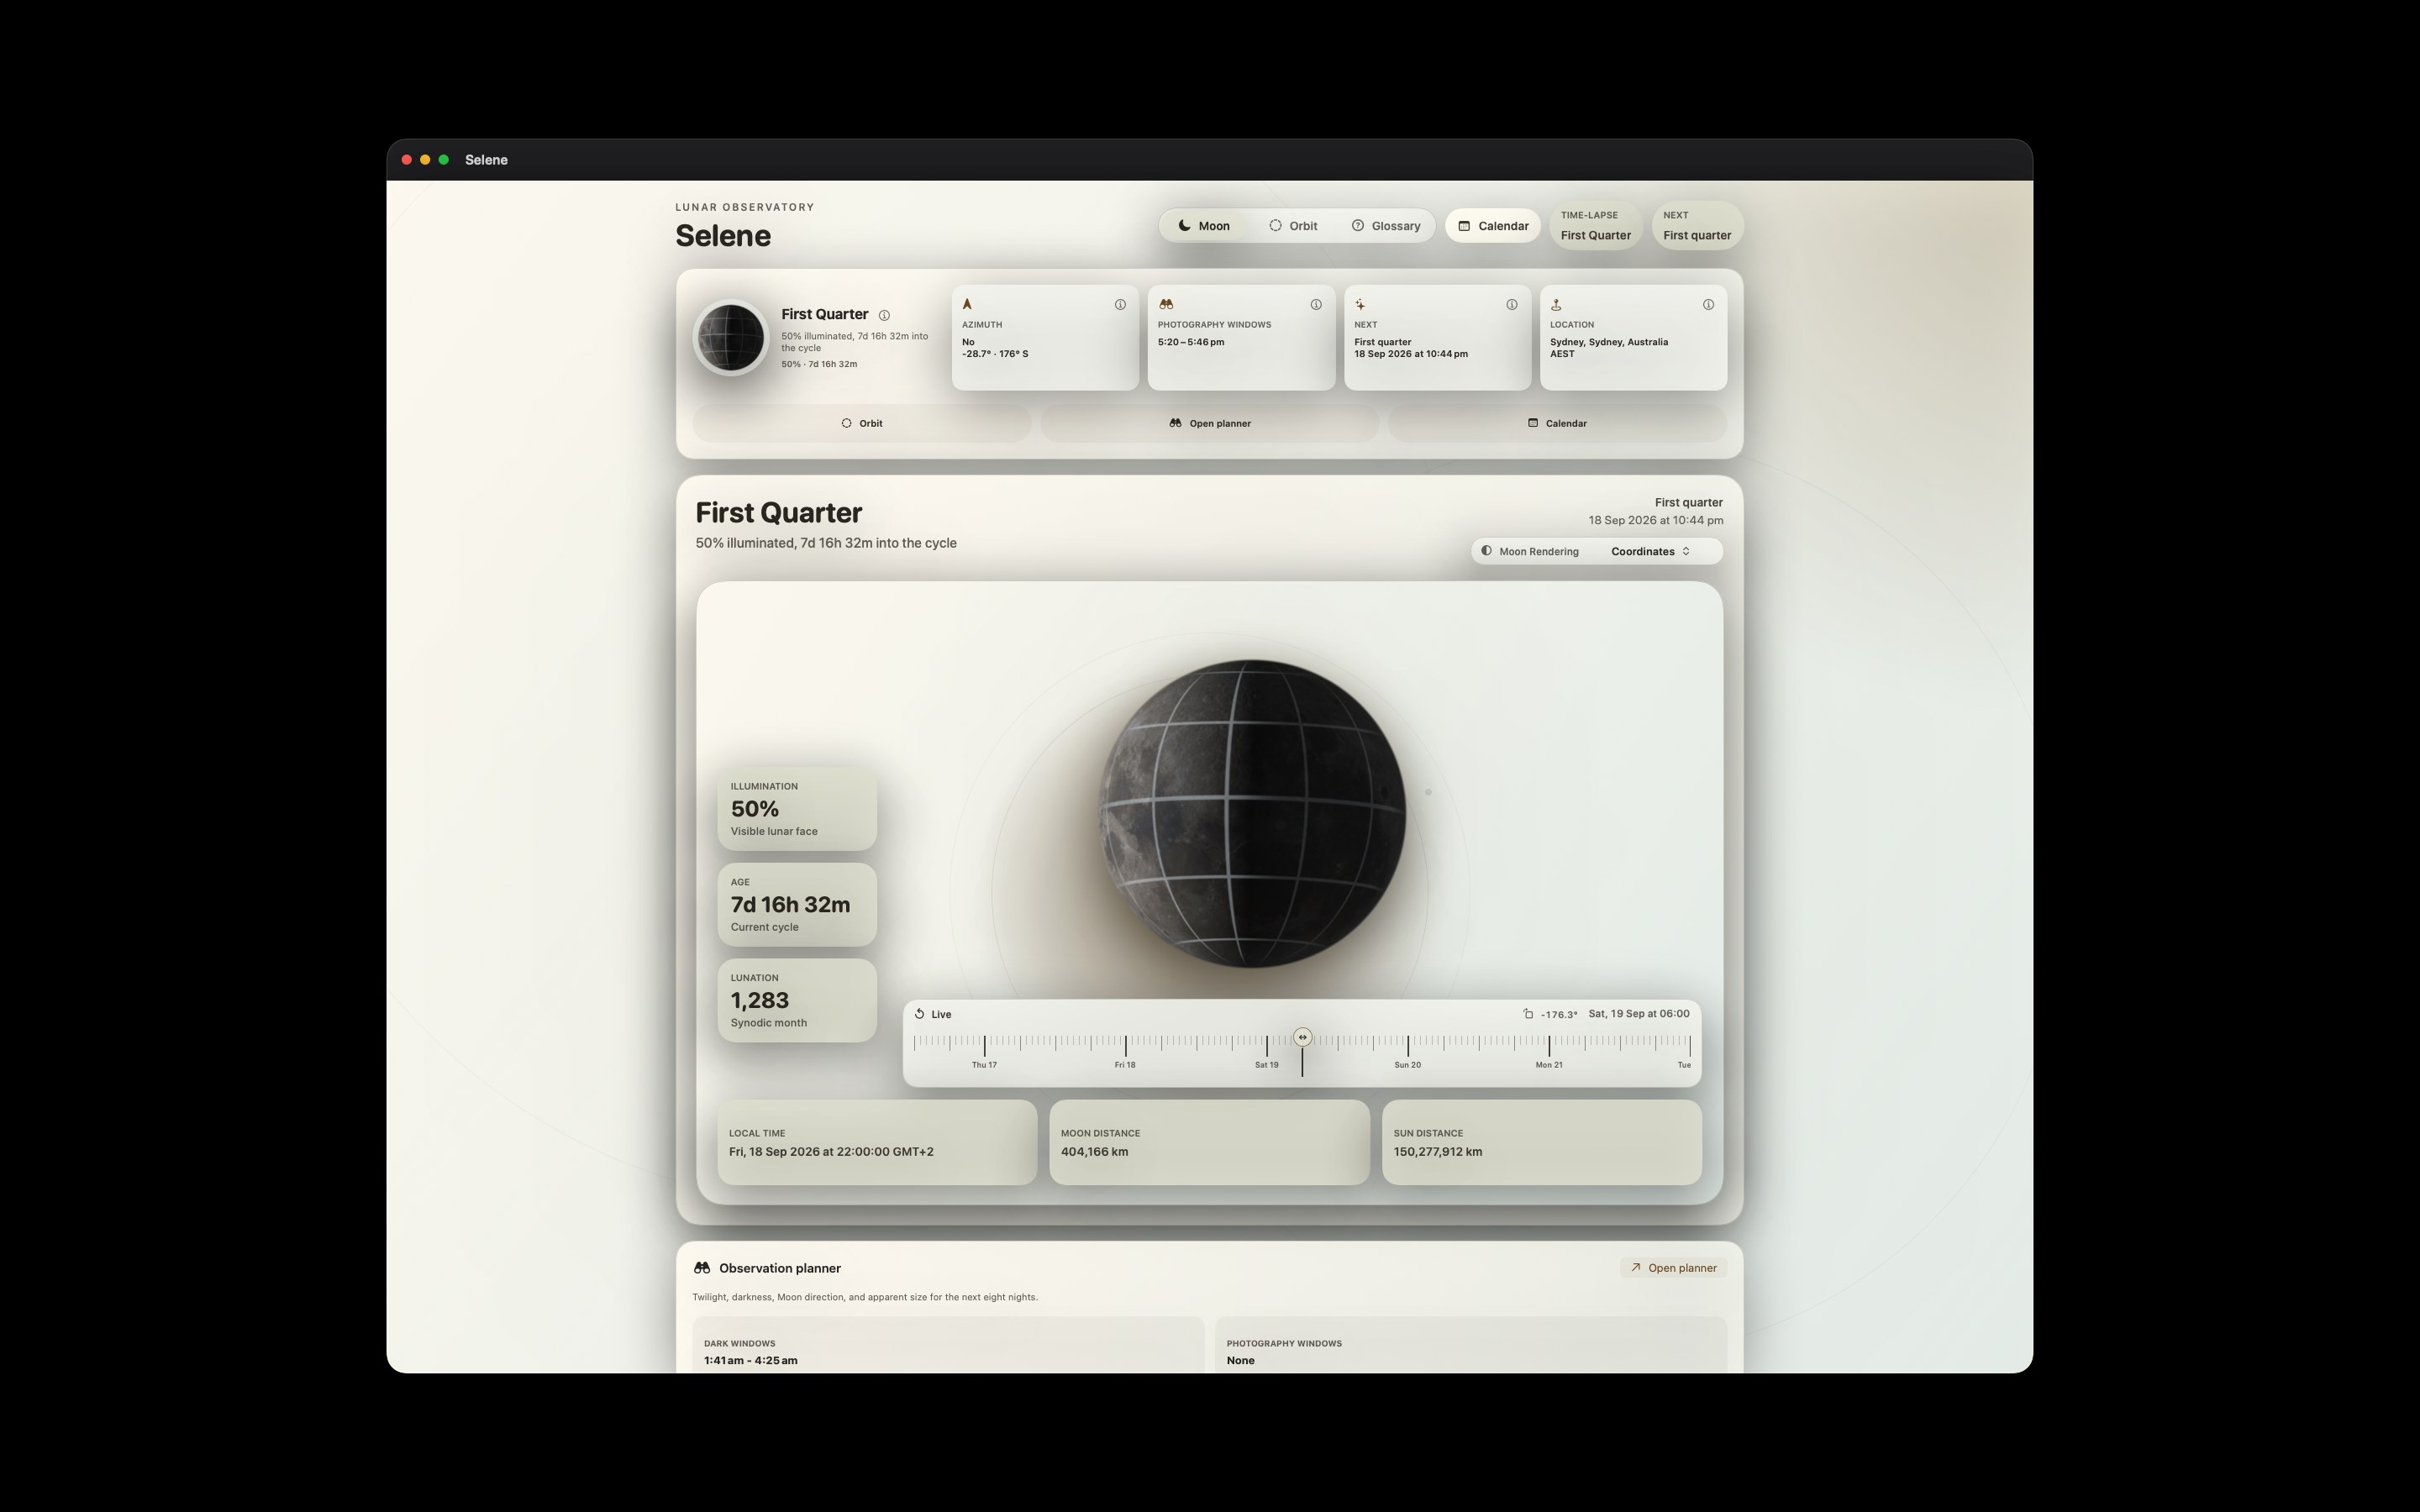Screen dimensions: 2420x1512
Task: Open the Calendar from the header
Action: [x=1493, y=226]
